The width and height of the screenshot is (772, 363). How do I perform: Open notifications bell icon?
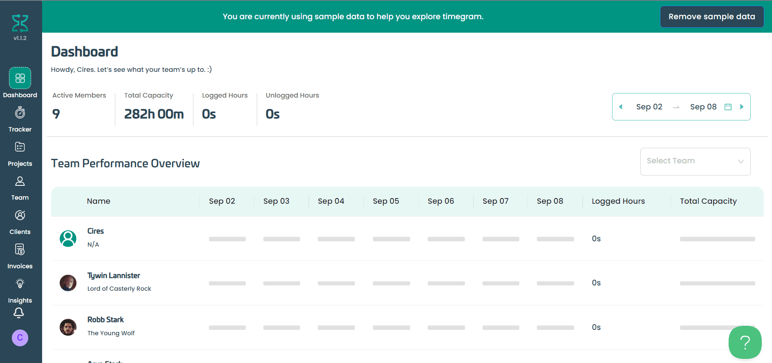tap(19, 313)
